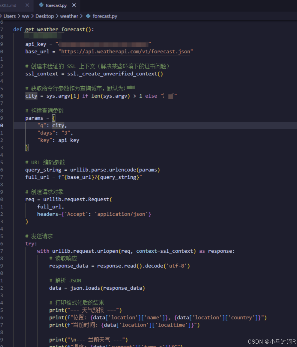Click context=ssl_context argument
Viewport: 297px width, 347px height.
(x=165, y=251)
